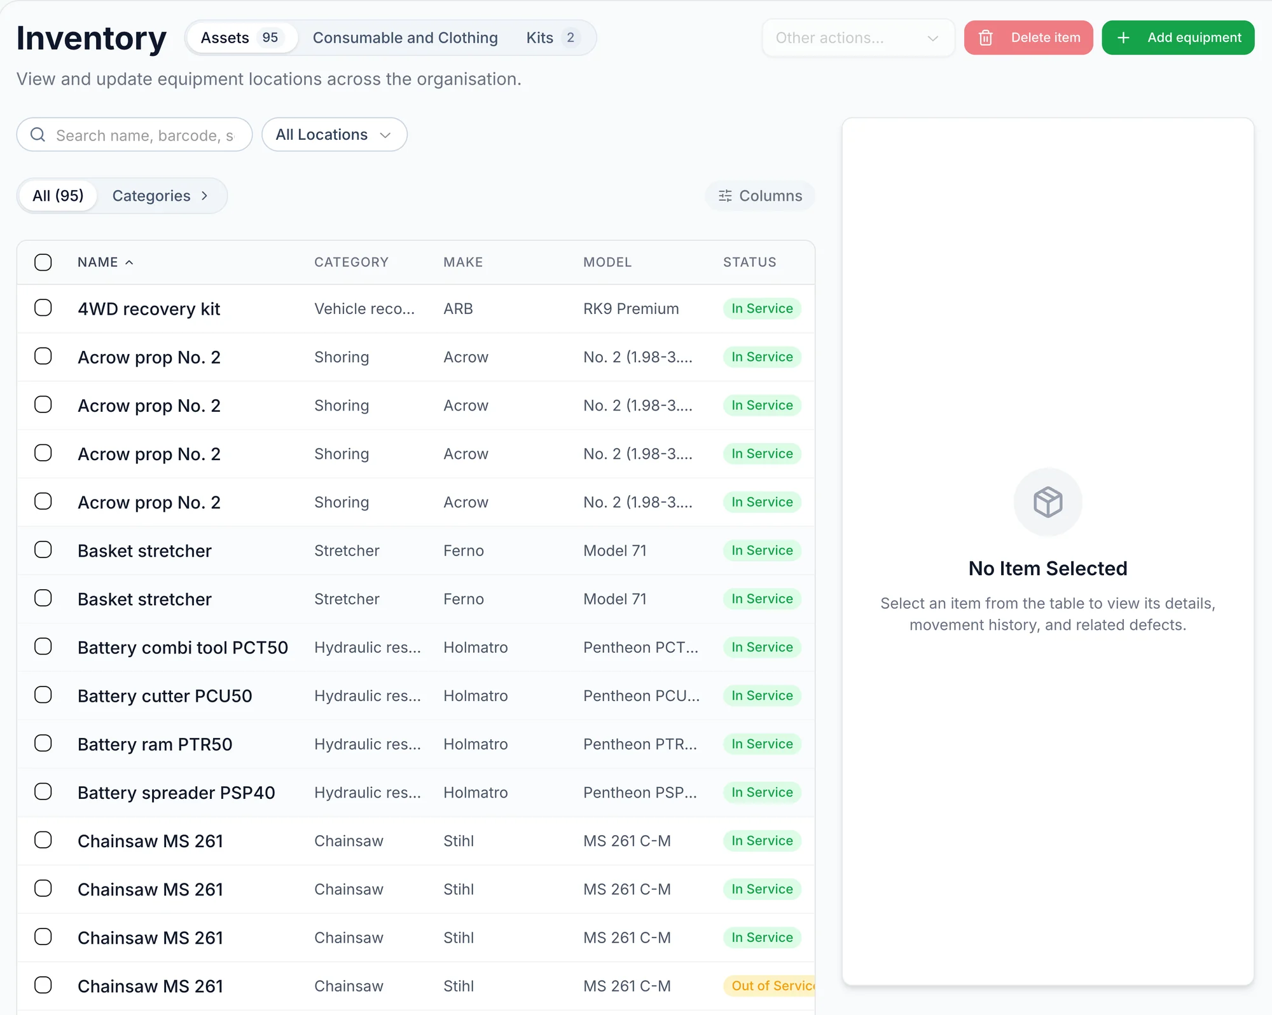
Task: Click the box icon above No Item Selected
Action: pyautogui.click(x=1047, y=502)
